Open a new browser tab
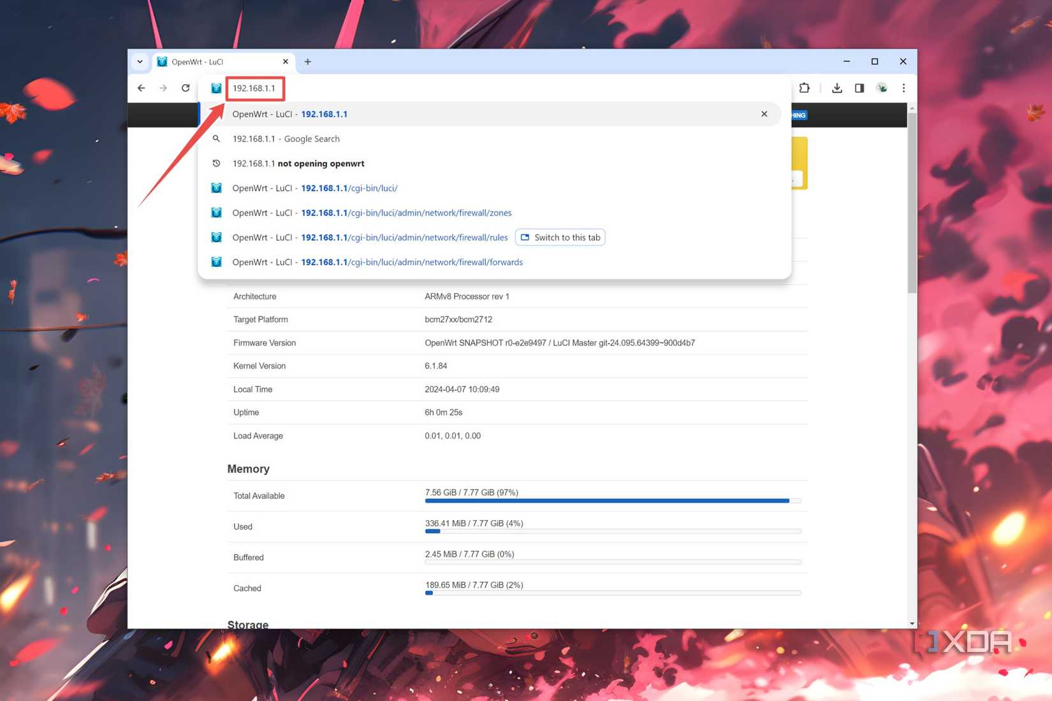The image size is (1052, 701). (x=308, y=62)
